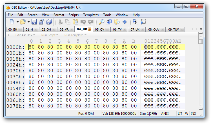Click the vertical scrollbar down arrow
The image size is (211, 124).
tap(201, 105)
